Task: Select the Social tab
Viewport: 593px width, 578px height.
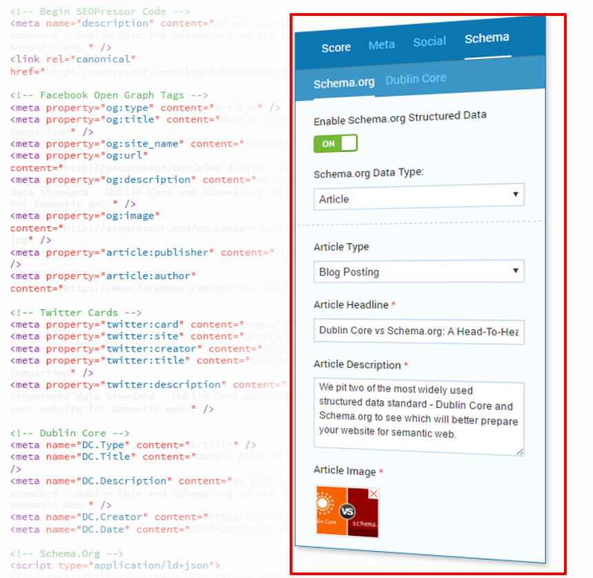Action: pyautogui.click(x=429, y=41)
